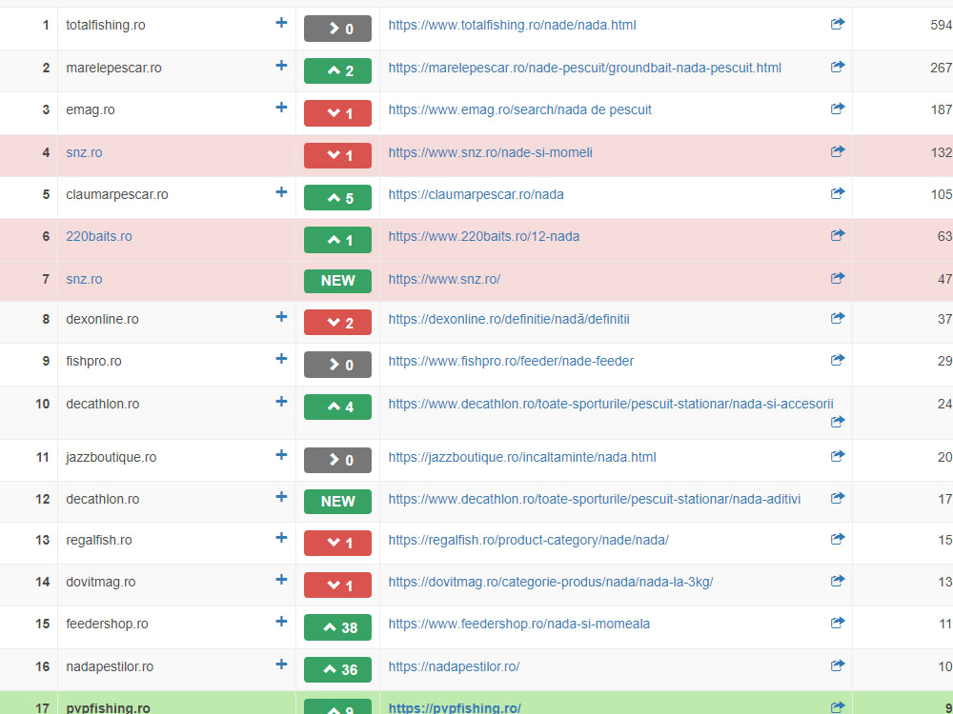Add feedershop.ro with the plus icon
Screen dimensions: 953x714
point(281,622)
